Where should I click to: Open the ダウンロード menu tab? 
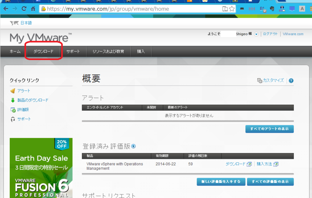click(x=43, y=52)
